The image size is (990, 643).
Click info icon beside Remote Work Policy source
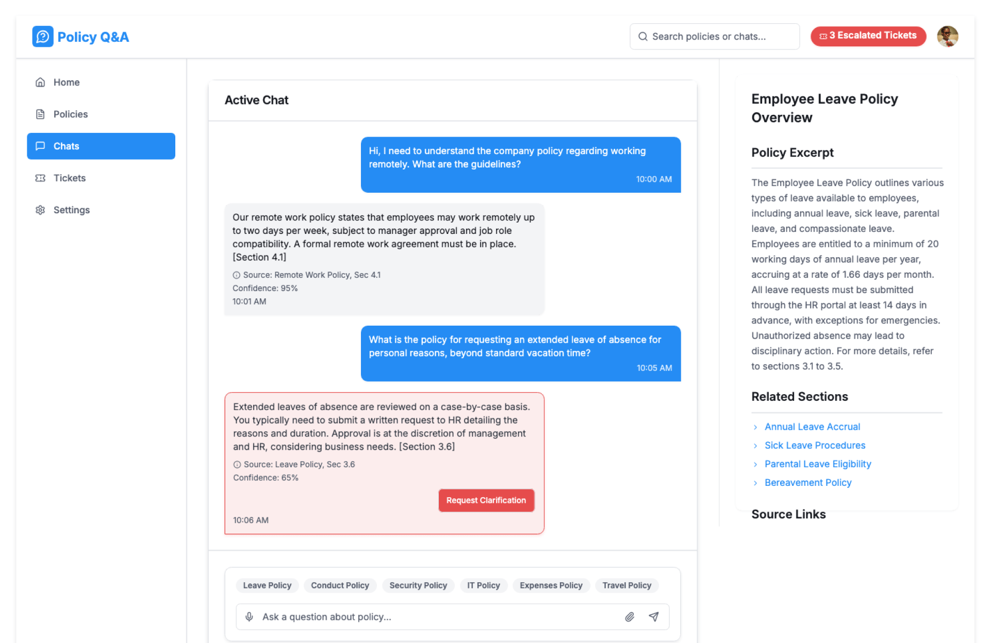click(237, 275)
